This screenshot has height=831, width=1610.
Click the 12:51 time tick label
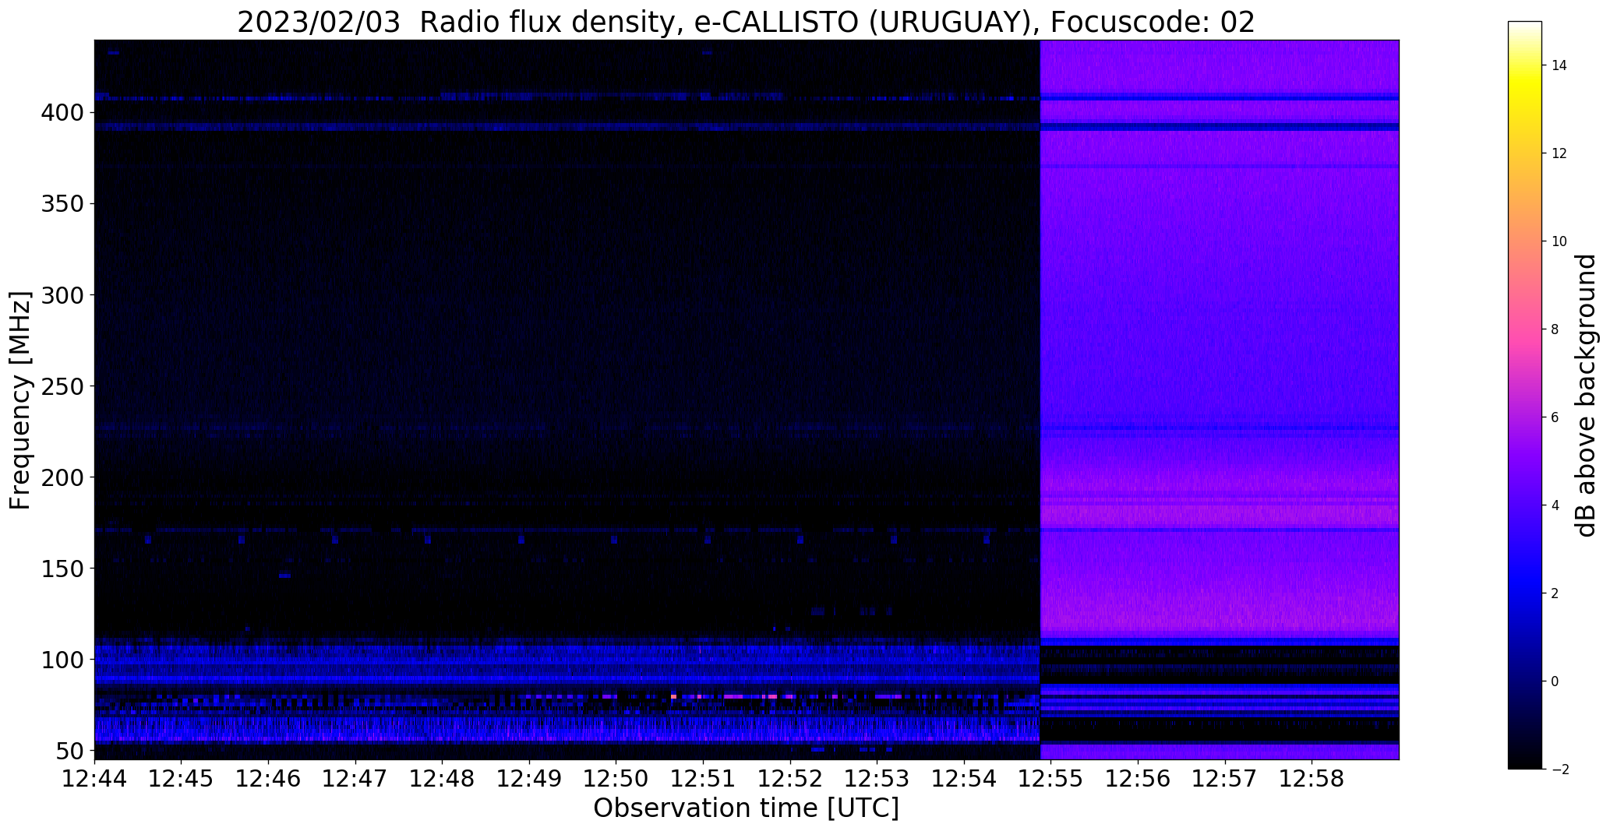703,778
